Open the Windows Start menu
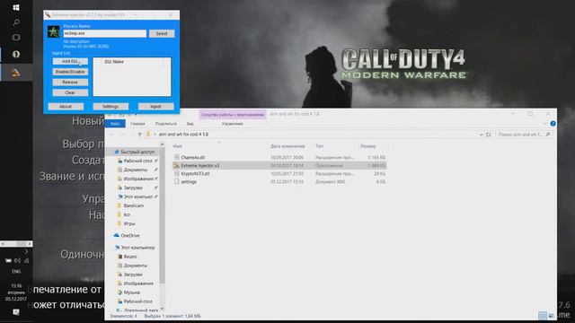The width and height of the screenshot is (575, 323). click(16, 7)
